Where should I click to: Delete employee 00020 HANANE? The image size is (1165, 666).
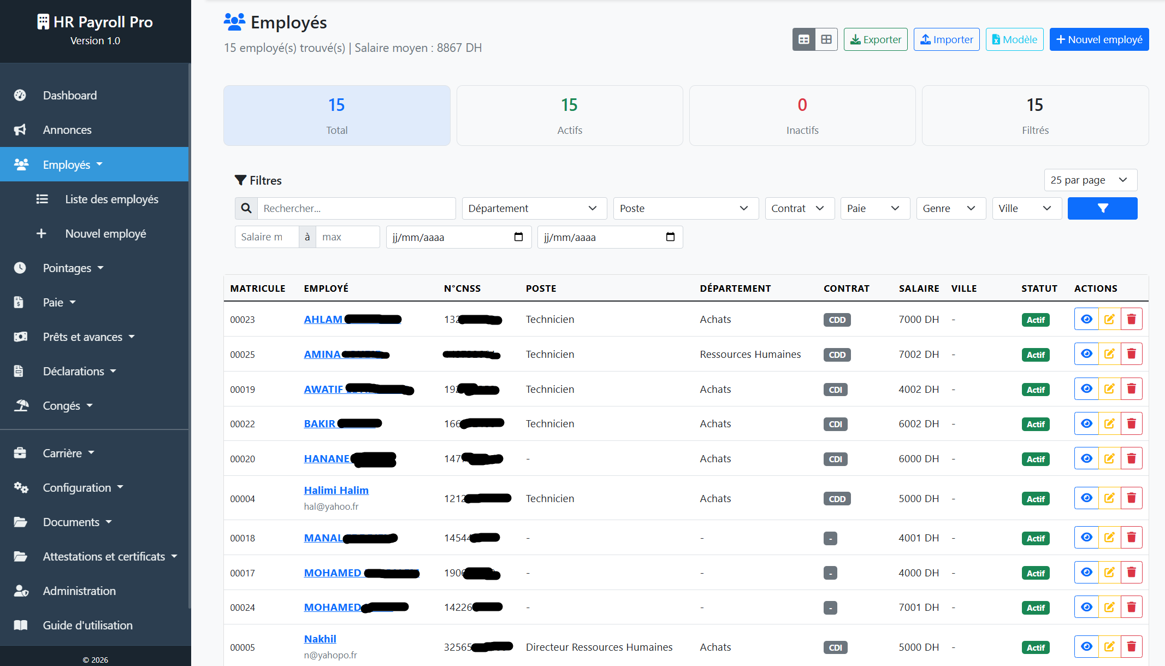click(x=1132, y=458)
